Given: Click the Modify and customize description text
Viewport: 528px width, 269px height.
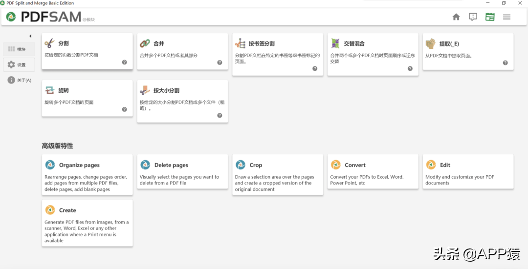Looking at the screenshot, I should coord(460,180).
